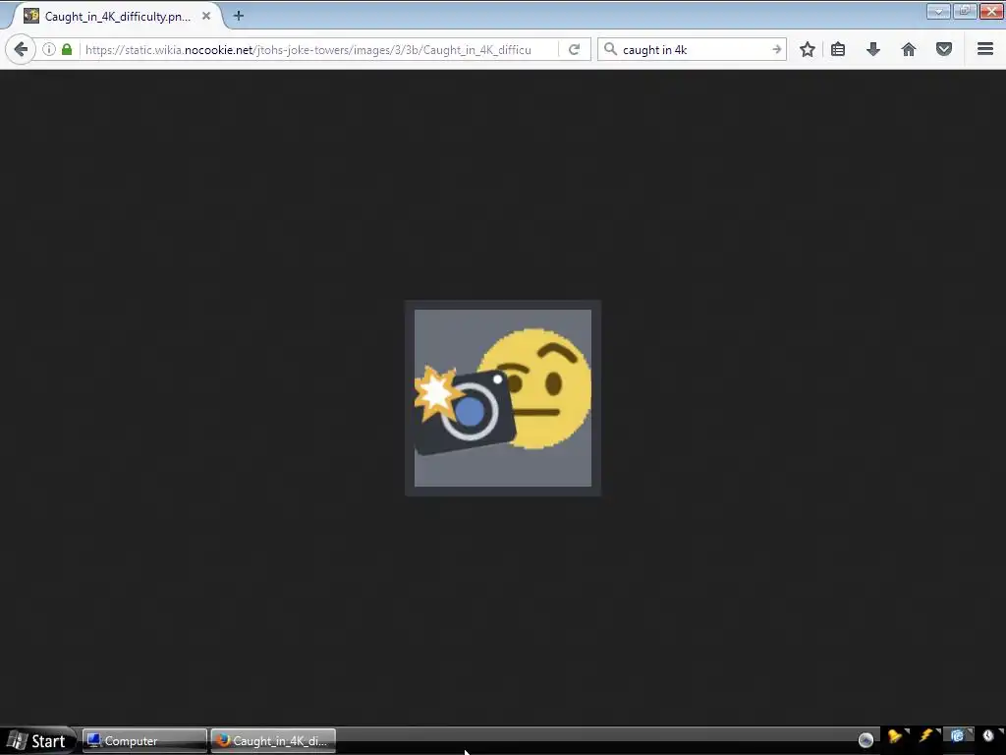The width and height of the screenshot is (1006, 755).
Task: Click the search magnifier icon
Action: click(610, 49)
